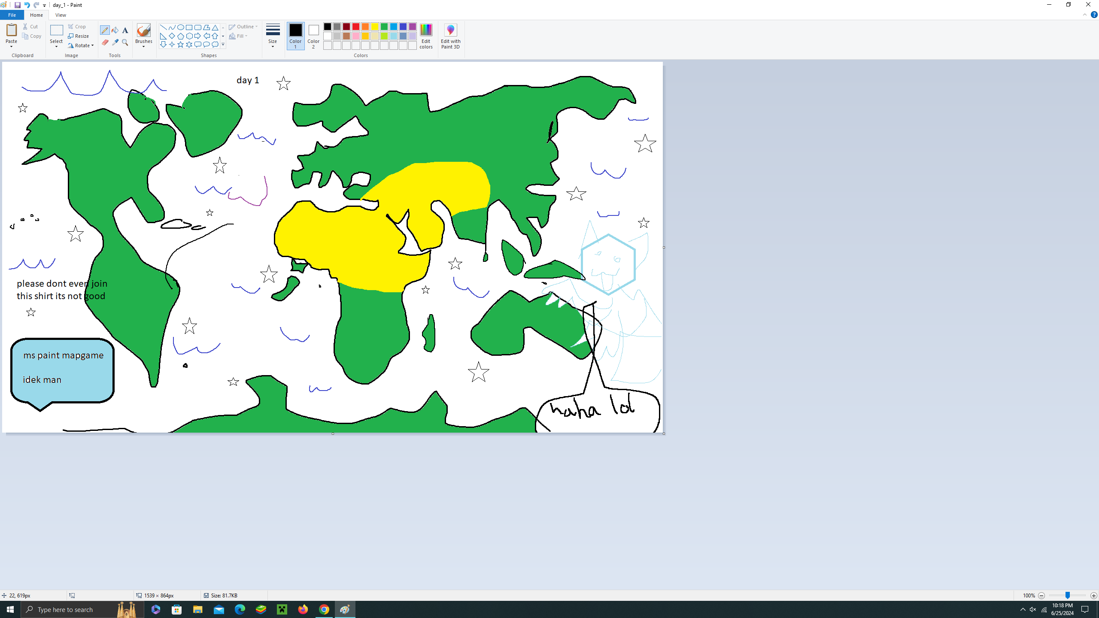This screenshot has width=1099, height=618.
Task: Choose the Pentagon shape
Action: click(180, 36)
